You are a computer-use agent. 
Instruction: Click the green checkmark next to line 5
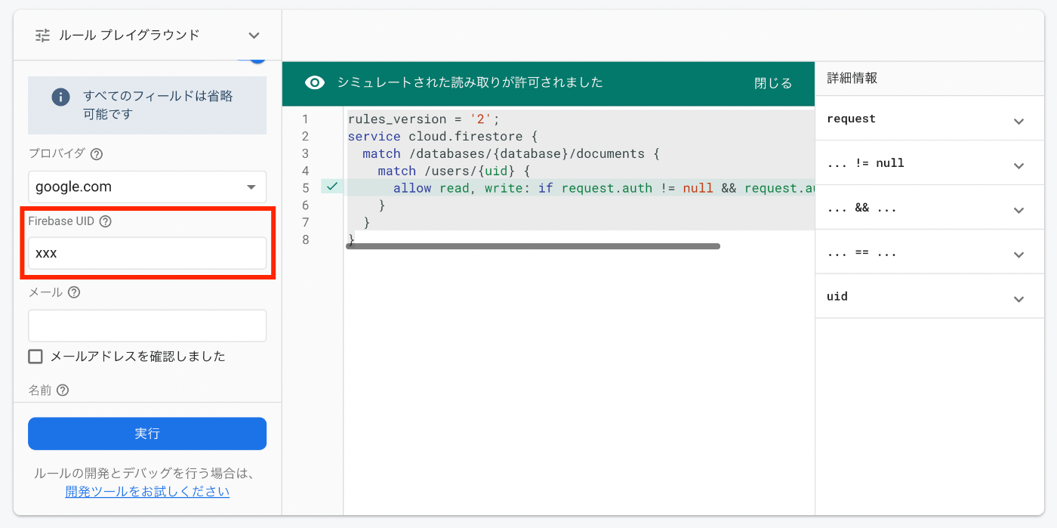(x=331, y=186)
